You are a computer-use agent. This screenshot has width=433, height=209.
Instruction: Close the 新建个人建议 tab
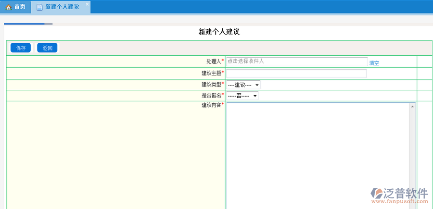click(87, 4)
